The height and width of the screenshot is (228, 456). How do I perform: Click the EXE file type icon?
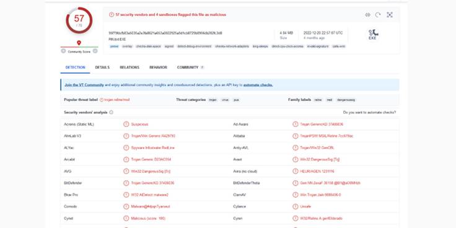372,35
